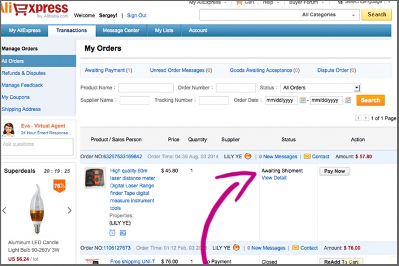Viewport: 399px width, 266px height.
Task: Open the start date calendar picker icon
Action: 303,100
